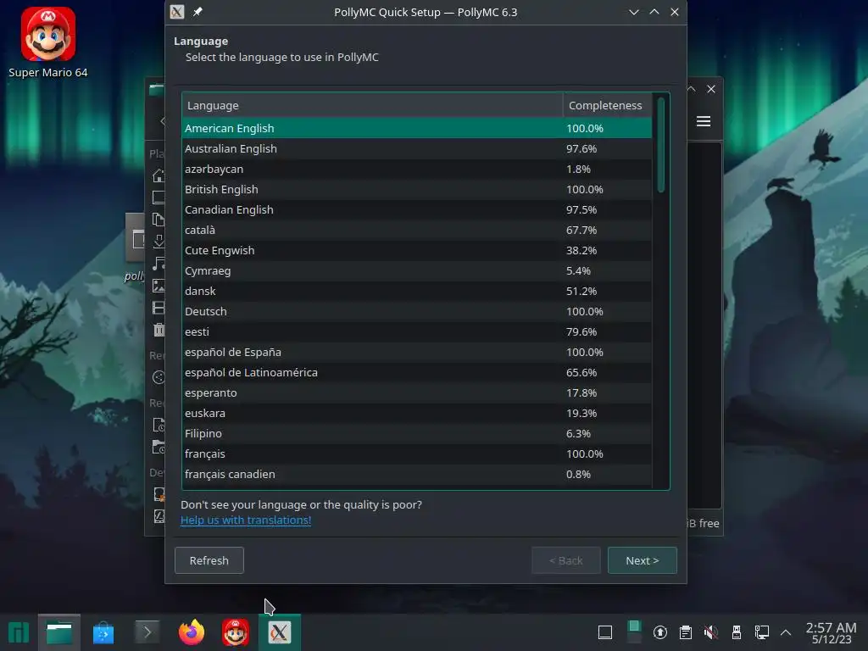The width and height of the screenshot is (868, 651).
Task: Select Filipino language row
Action: point(417,433)
